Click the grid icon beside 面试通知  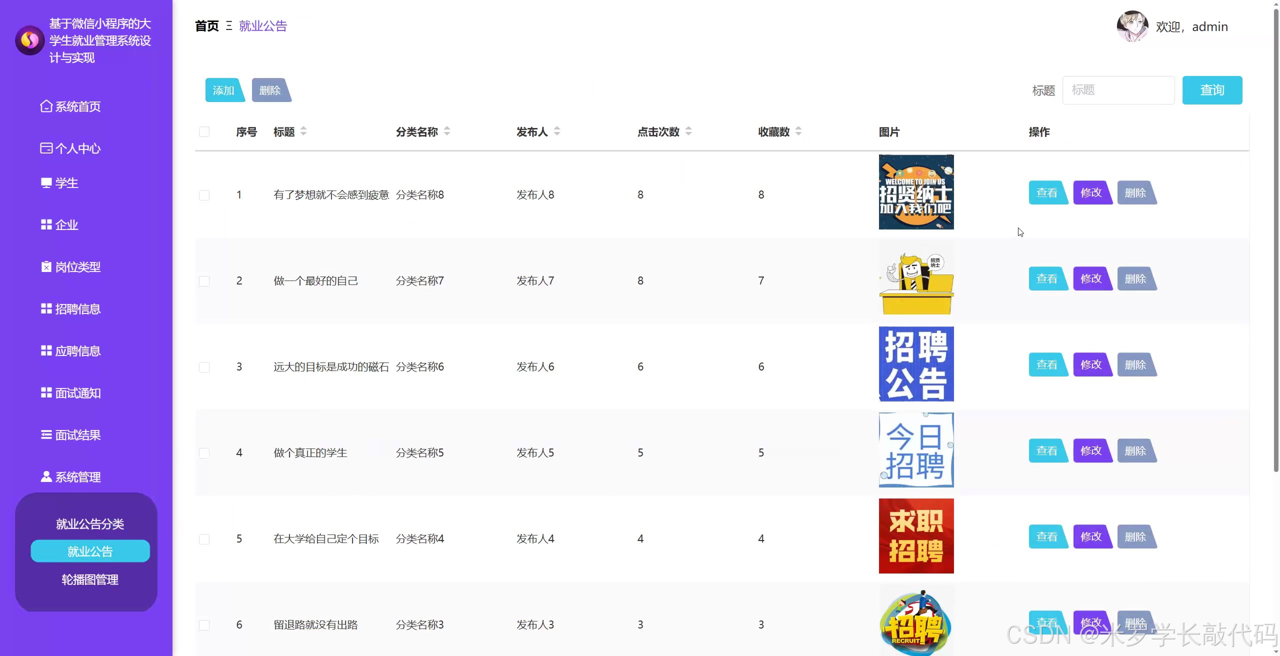click(x=46, y=393)
